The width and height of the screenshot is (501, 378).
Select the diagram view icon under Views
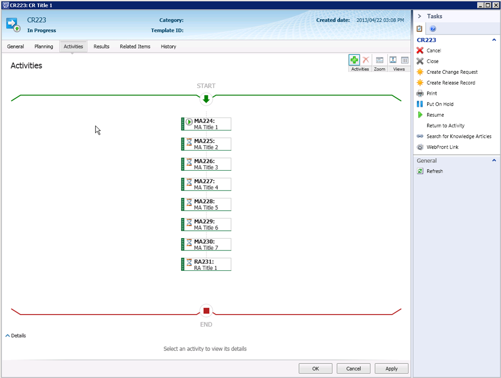[x=393, y=60]
